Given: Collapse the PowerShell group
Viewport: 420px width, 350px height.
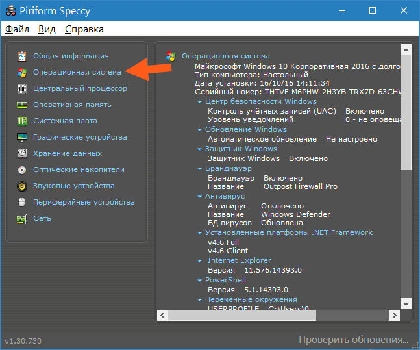Looking at the screenshot, I should [x=199, y=281].
